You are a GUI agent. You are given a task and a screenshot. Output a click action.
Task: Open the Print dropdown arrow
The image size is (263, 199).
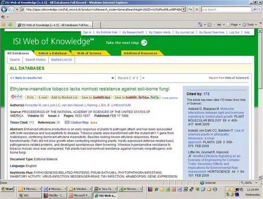[x=224, y=25]
